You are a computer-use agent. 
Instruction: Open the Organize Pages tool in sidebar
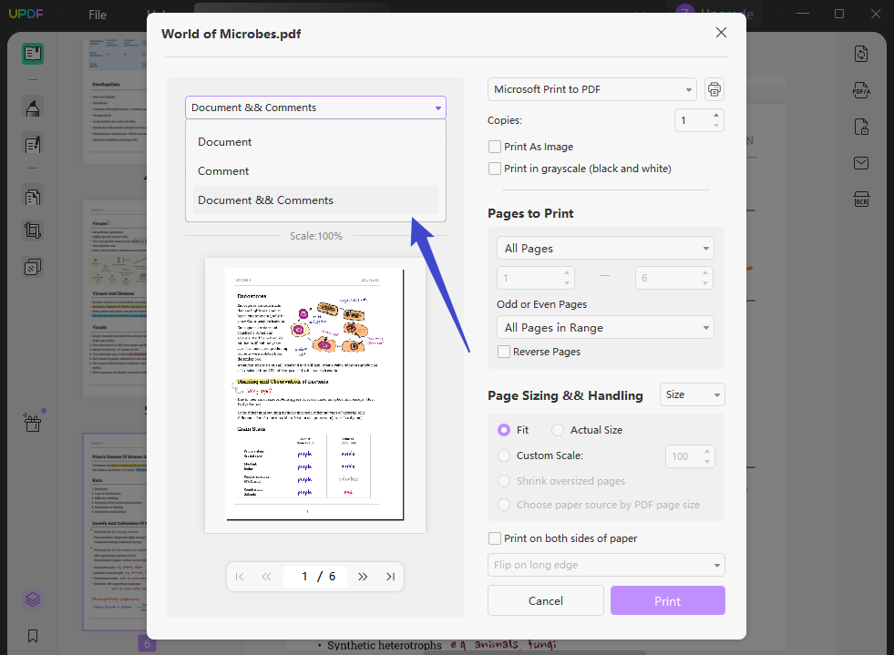coord(33,197)
